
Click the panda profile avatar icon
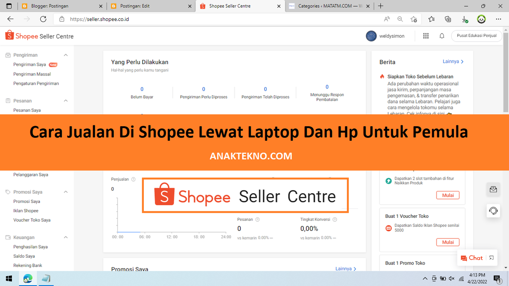click(x=481, y=19)
